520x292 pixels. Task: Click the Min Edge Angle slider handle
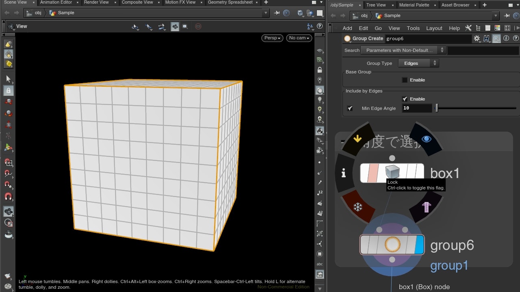(437, 108)
